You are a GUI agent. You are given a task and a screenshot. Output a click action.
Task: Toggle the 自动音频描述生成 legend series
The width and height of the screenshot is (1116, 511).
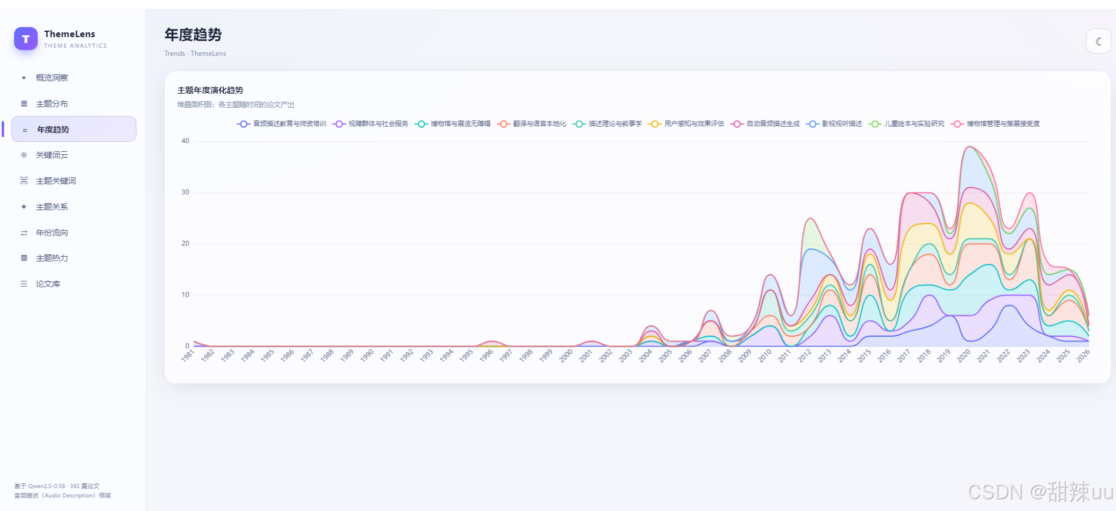pyautogui.click(x=765, y=124)
